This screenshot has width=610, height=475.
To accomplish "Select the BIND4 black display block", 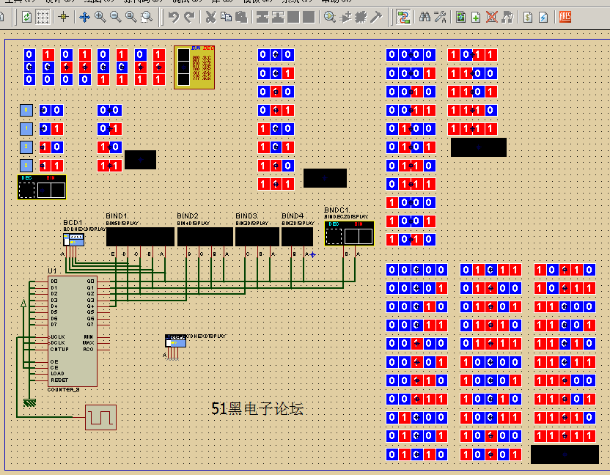I will (297, 237).
